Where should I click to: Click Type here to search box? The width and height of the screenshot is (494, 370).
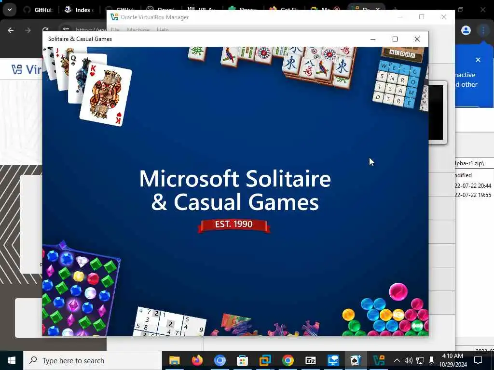pos(93,360)
